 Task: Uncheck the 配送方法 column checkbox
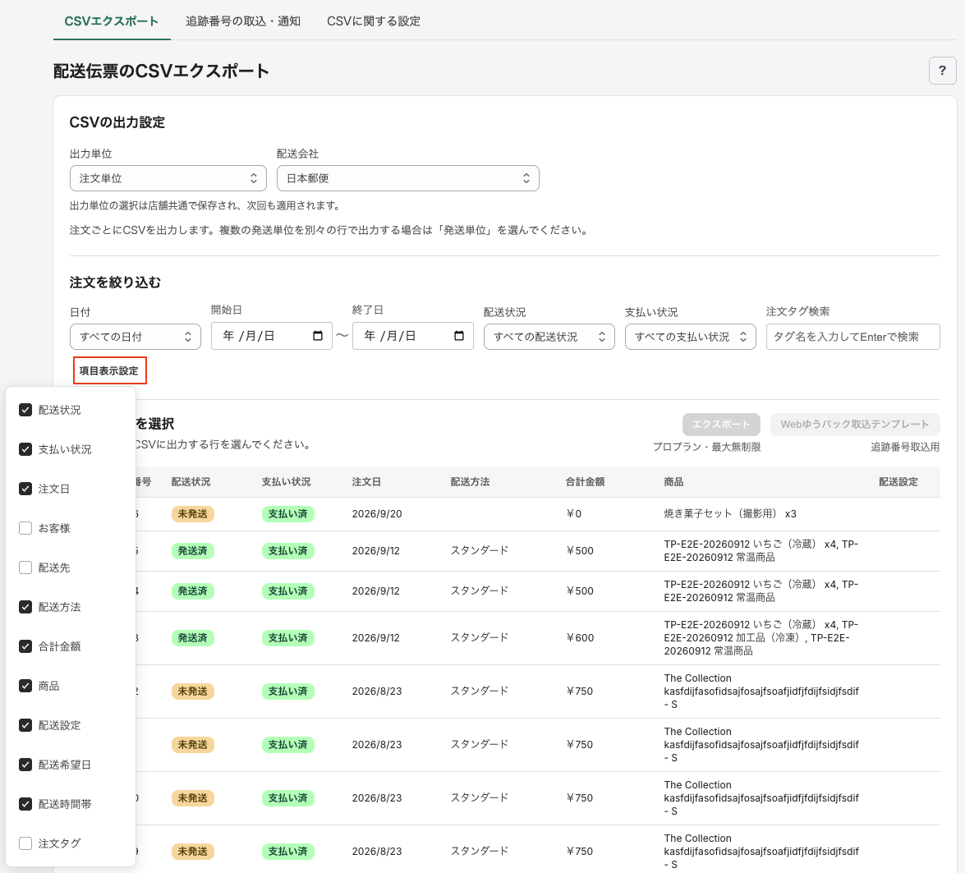25,607
